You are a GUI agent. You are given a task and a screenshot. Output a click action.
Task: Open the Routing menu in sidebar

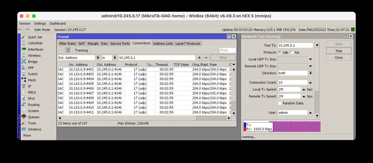[34, 105]
